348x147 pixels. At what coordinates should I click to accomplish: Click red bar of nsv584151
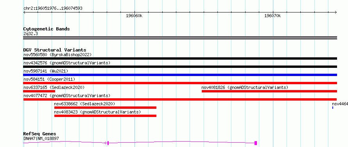click(180, 83)
